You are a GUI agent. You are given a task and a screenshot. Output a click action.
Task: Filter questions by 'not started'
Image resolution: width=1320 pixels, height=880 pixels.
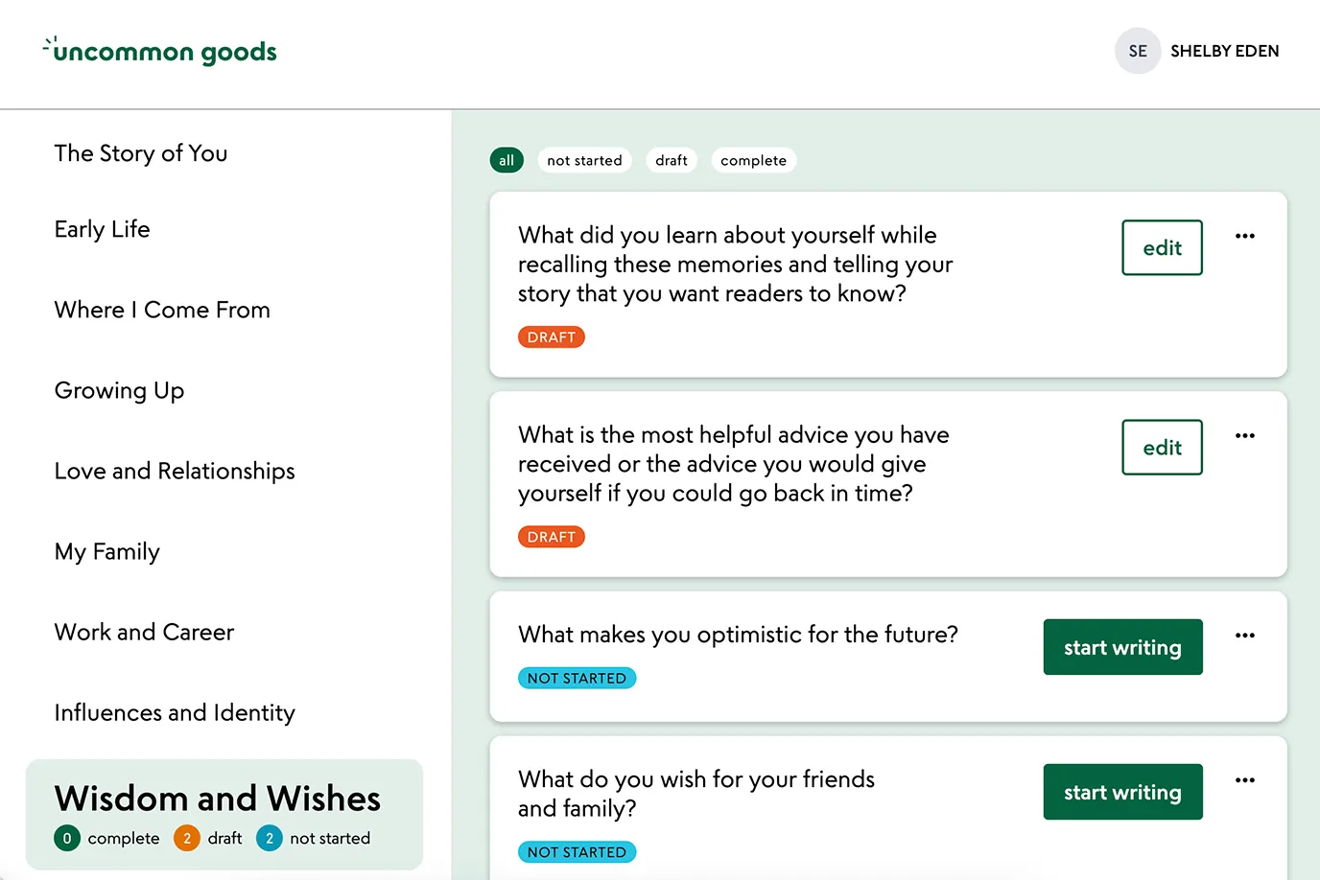coord(584,160)
